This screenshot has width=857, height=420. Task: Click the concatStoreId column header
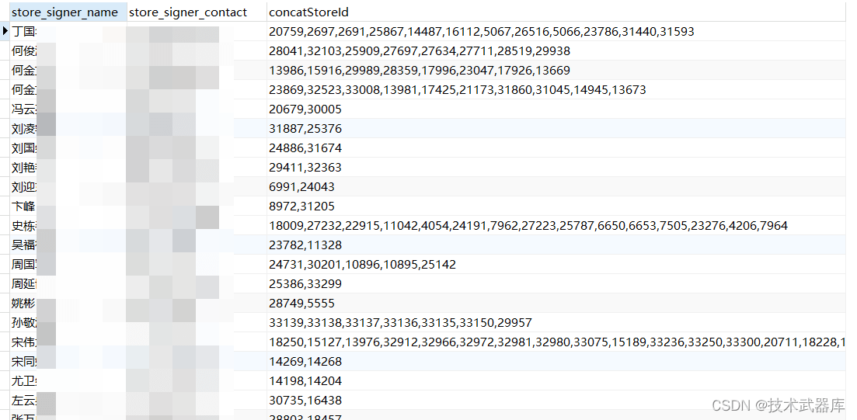pos(556,12)
